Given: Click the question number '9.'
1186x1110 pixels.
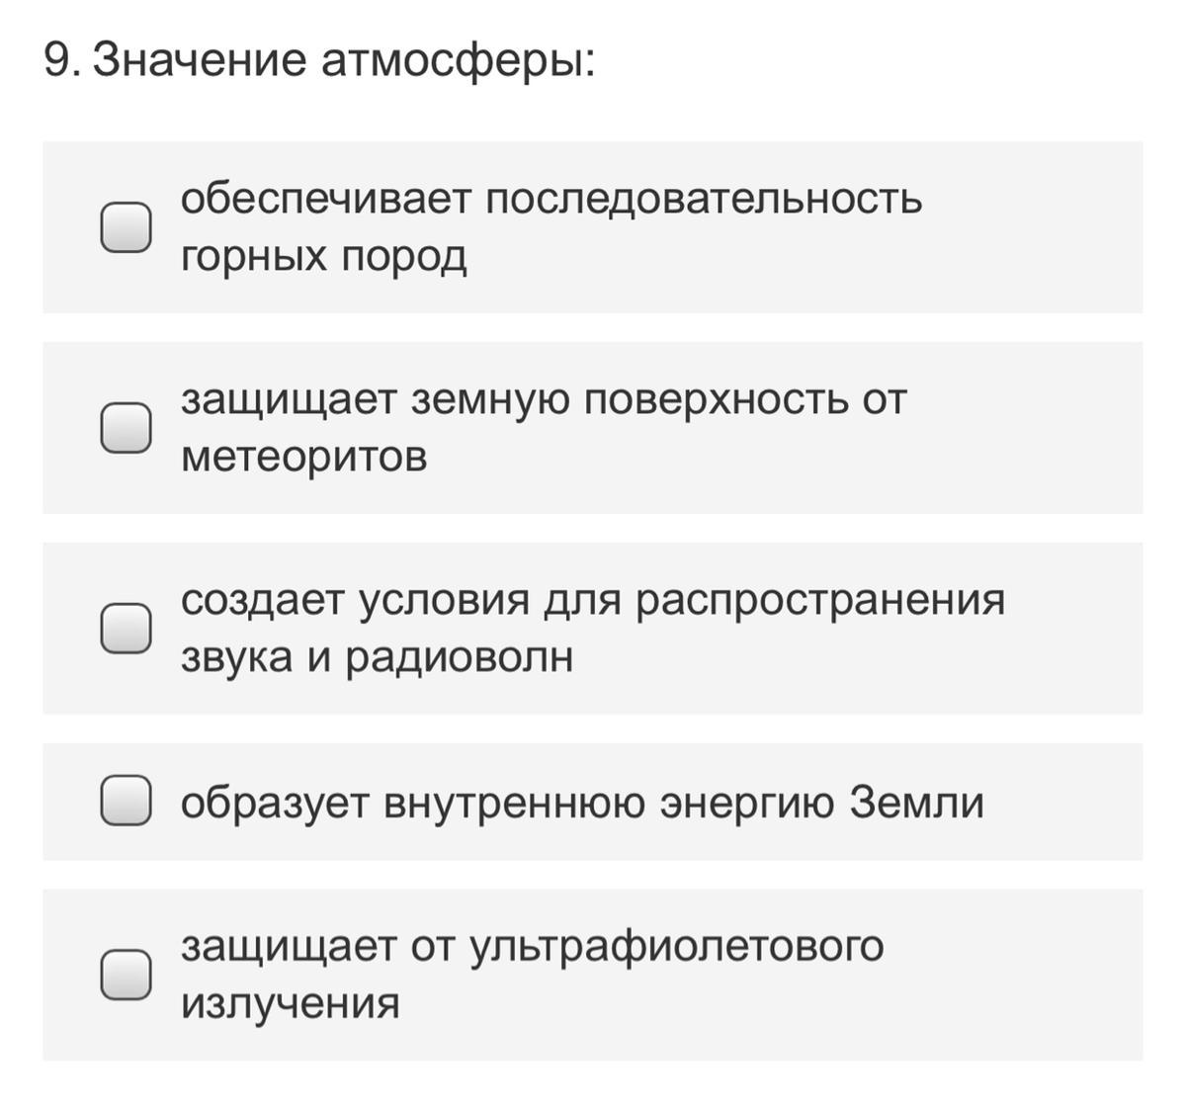Looking at the screenshot, I should (x=61, y=61).
